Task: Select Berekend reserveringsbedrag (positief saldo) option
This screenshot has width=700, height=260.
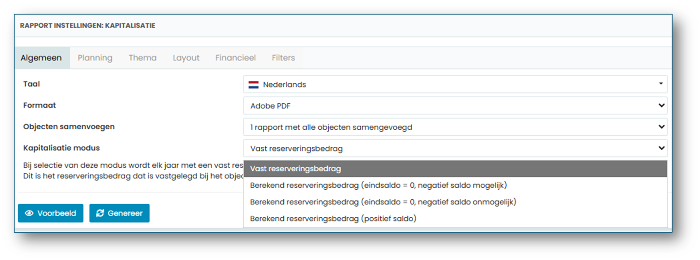Action: (x=455, y=219)
